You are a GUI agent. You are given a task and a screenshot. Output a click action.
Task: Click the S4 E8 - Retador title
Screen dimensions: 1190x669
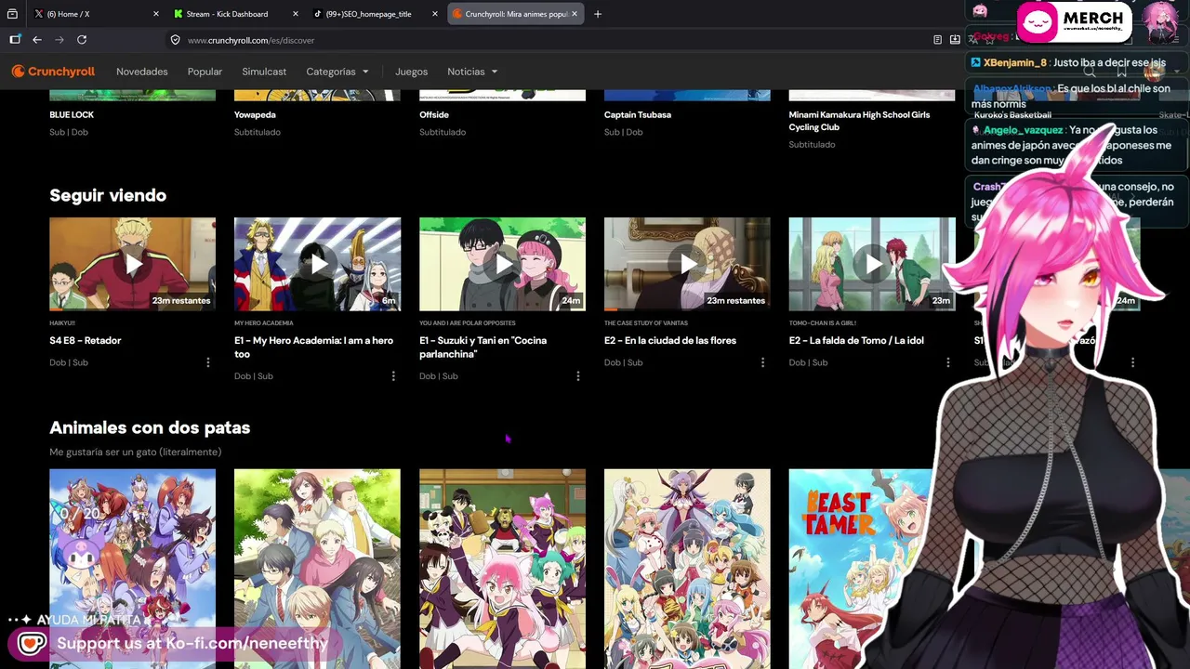86,340
